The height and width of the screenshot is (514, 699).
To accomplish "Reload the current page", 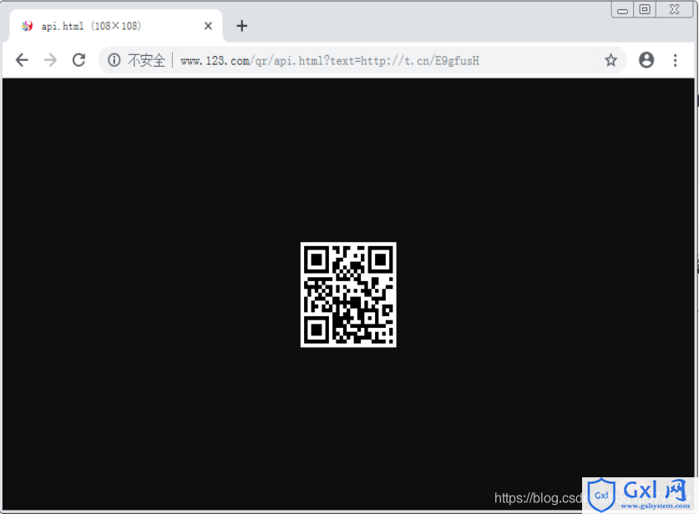I will tap(79, 60).
